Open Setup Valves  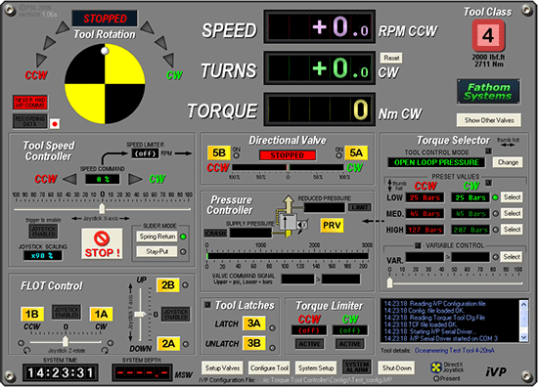tap(222, 368)
